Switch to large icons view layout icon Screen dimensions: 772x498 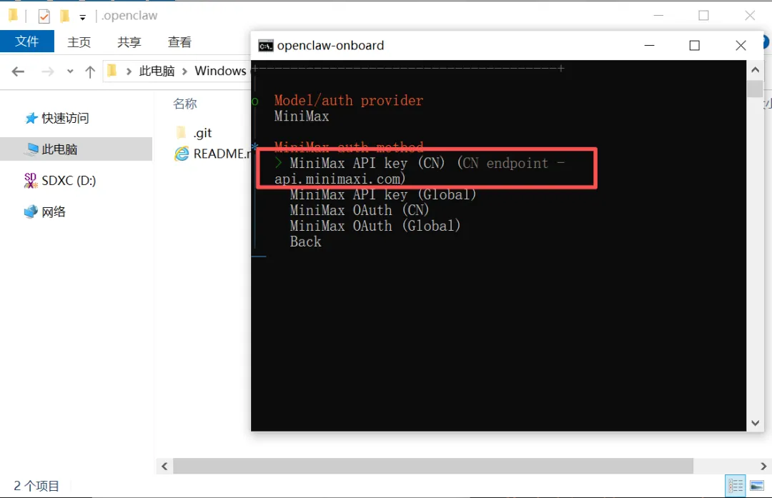(756, 486)
